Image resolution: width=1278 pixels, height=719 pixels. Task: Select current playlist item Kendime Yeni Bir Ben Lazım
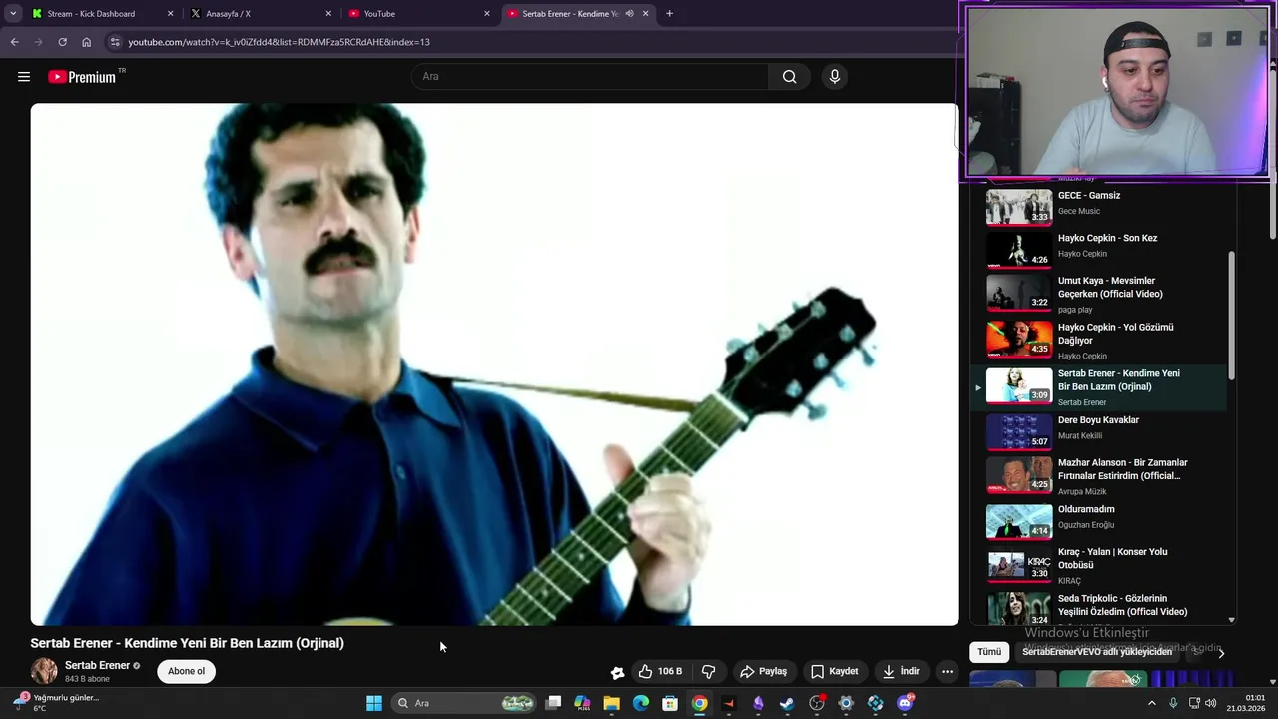pyautogui.click(x=1098, y=387)
